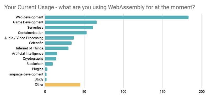Select the Artificial Intelligence bar

click(51, 54)
